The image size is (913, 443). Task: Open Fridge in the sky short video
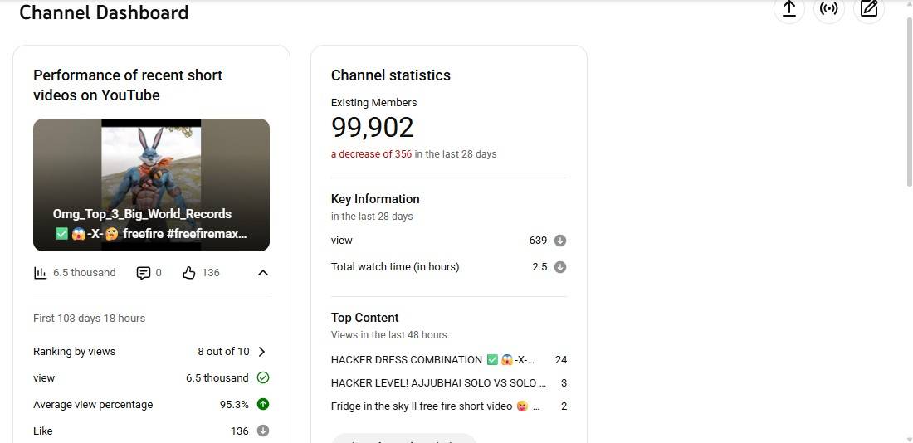point(435,406)
